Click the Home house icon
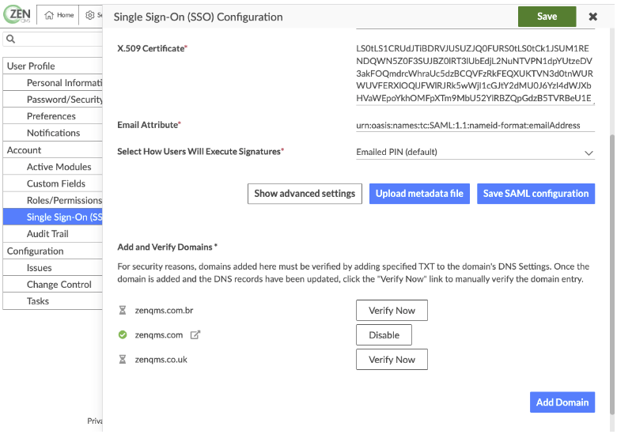 click(x=49, y=15)
